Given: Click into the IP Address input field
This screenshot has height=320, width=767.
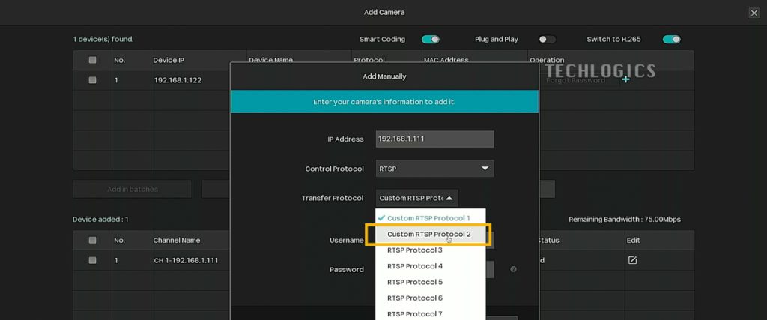Looking at the screenshot, I should (x=434, y=139).
